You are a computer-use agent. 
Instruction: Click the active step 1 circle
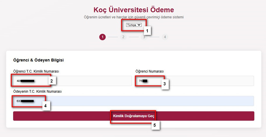tap(102, 37)
